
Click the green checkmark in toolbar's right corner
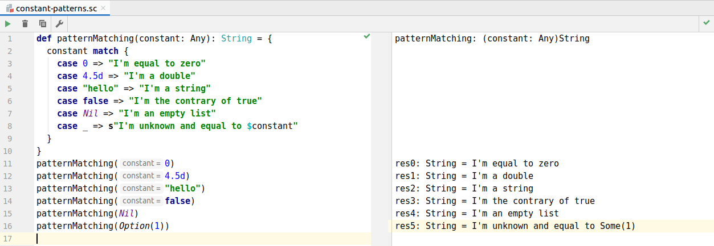tap(707, 23)
